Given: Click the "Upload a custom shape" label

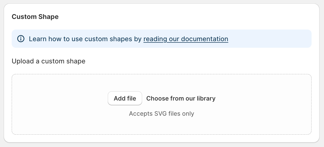Looking at the screenshot, I should [x=48, y=61].
